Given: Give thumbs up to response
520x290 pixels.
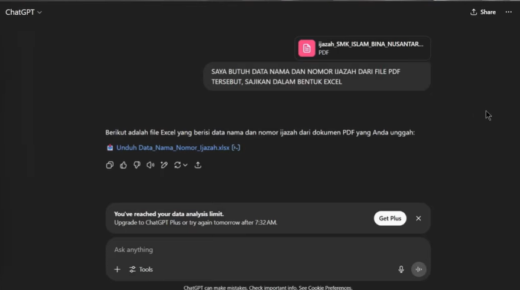Looking at the screenshot, I should [x=123, y=165].
